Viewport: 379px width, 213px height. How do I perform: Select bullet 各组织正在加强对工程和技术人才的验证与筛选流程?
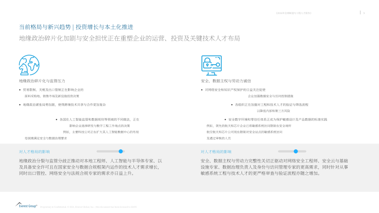[x=271, y=105]
